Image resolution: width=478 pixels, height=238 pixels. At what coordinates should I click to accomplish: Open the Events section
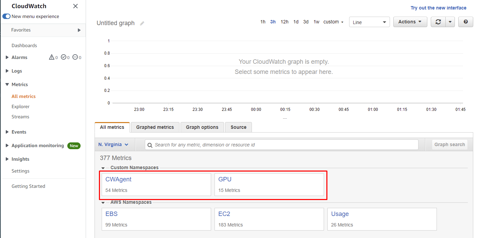tap(19, 132)
